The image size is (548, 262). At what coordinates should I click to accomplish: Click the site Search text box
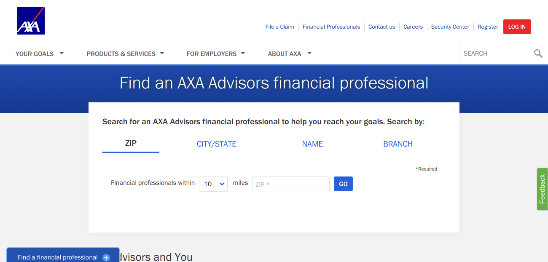coord(496,53)
